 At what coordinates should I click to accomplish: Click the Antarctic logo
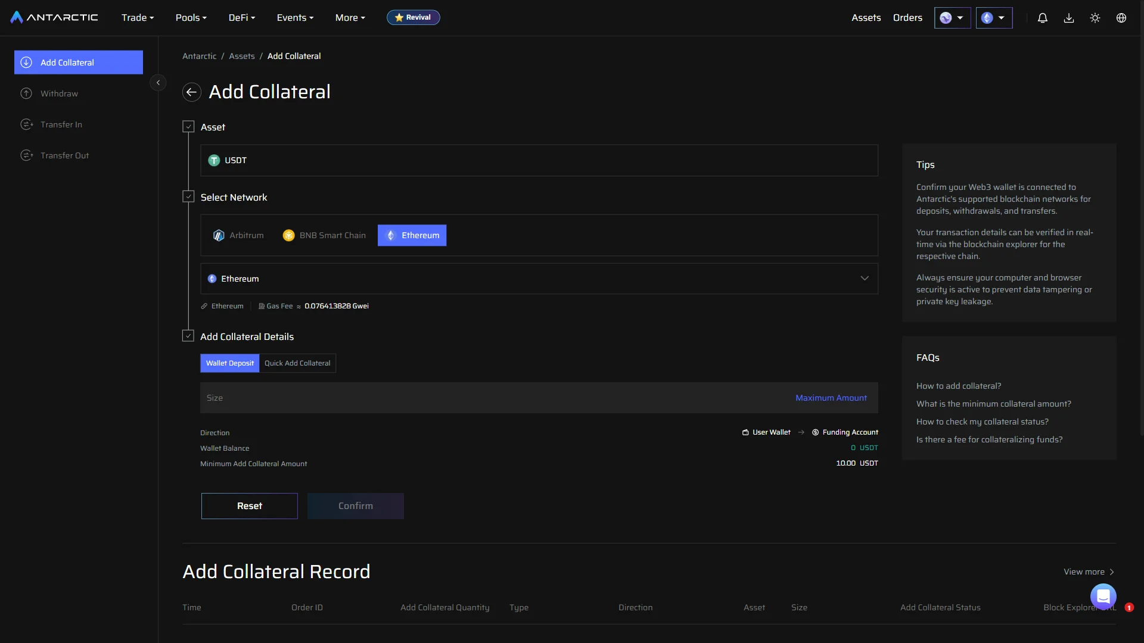click(54, 17)
